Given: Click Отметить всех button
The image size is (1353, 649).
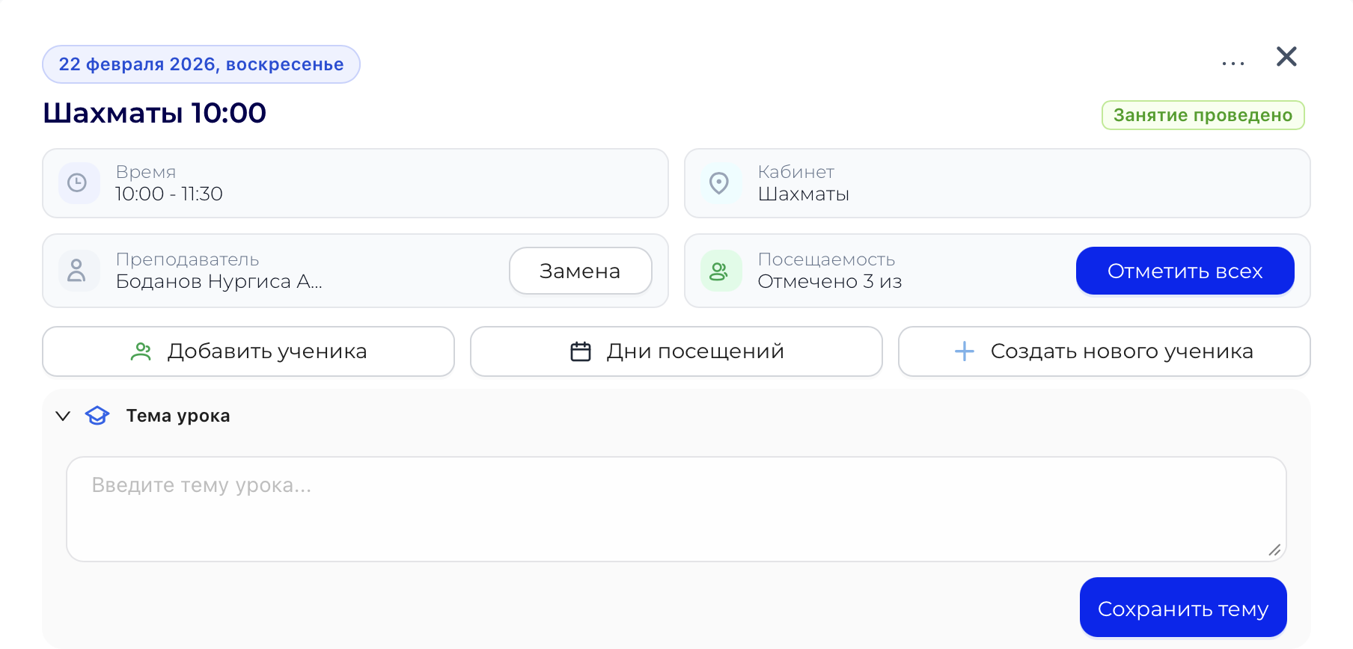Looking at the screenshot, I should coord(1185,271).
